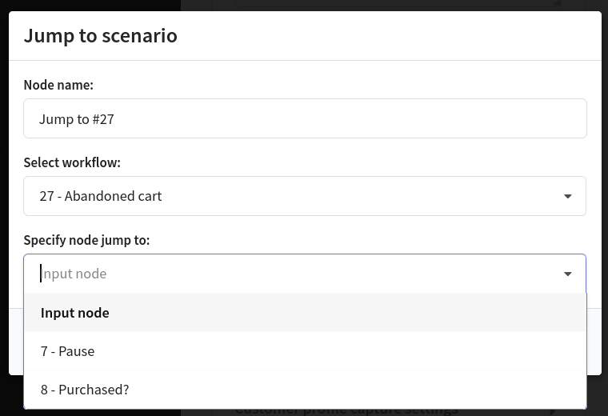Click the textarea resize grip behind the modal
608x416 pixels.
click(557, 3)
